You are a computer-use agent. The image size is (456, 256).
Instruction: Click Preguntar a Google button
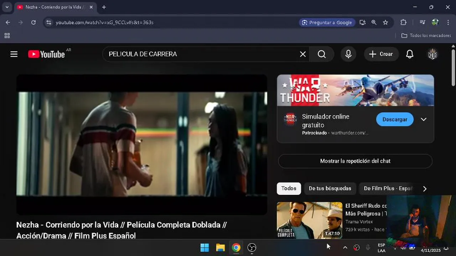[327, 22]
